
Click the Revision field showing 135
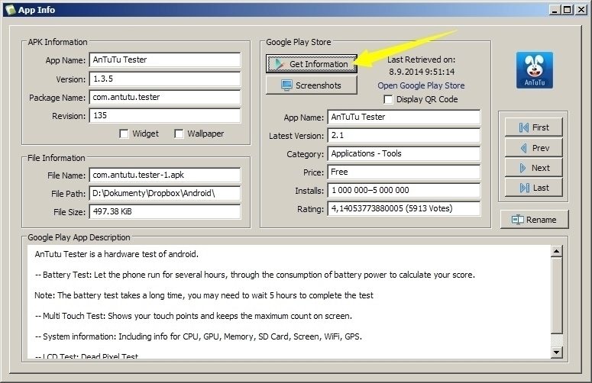pyautogui.click(x=165, y=116)
